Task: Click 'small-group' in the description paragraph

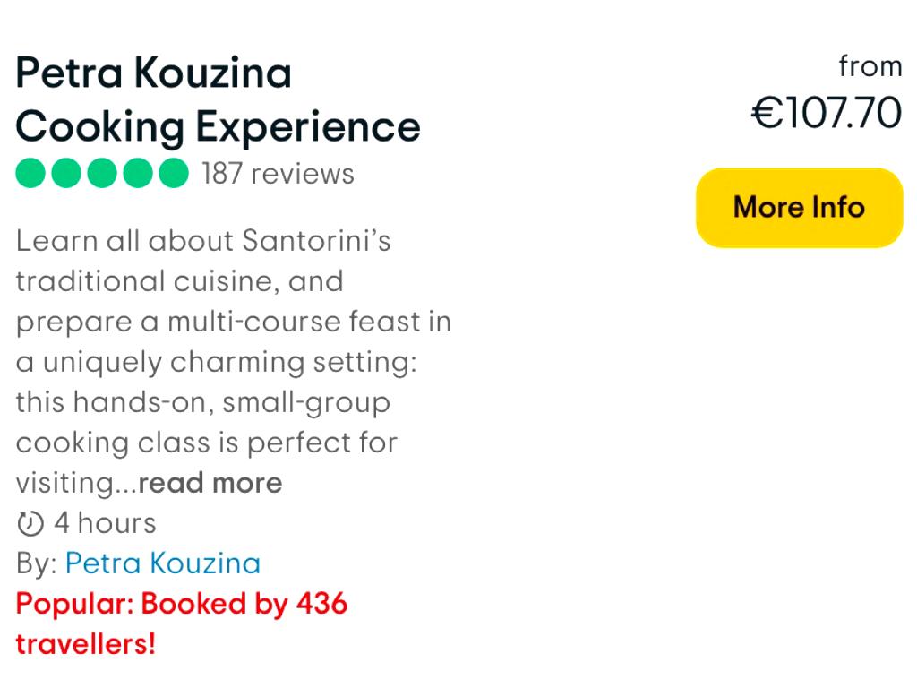Action: pyautogui.click(x=306, y=403)
